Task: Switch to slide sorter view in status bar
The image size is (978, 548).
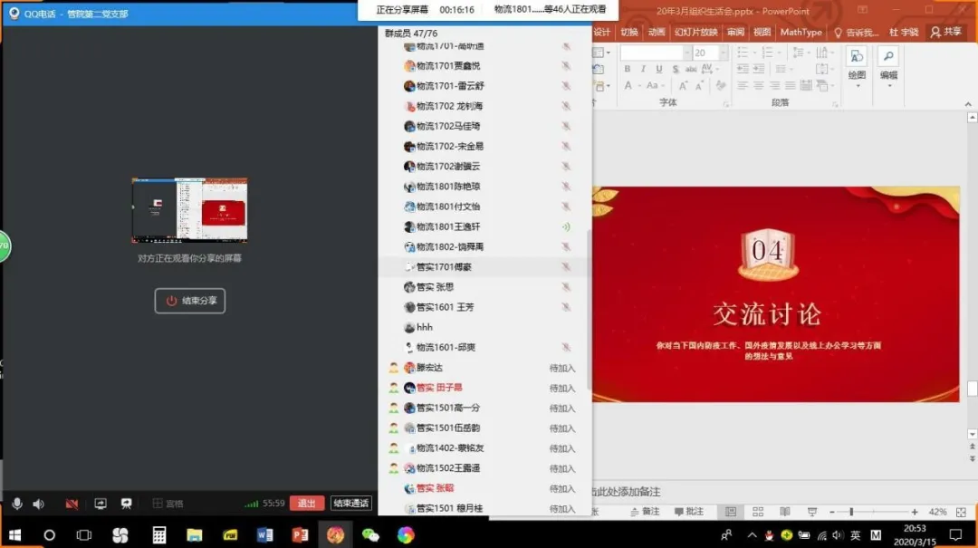Action: (759, 512)
